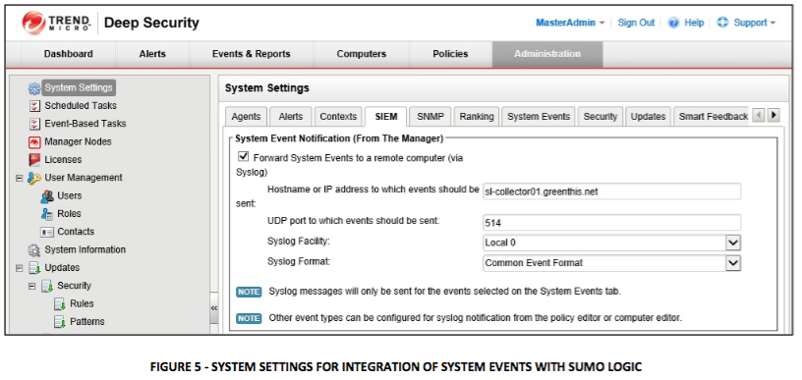Click the Manager Nodes icon
Image resolution: width=802 pixels, height=380 pixels.
click(x=34, y=142)
